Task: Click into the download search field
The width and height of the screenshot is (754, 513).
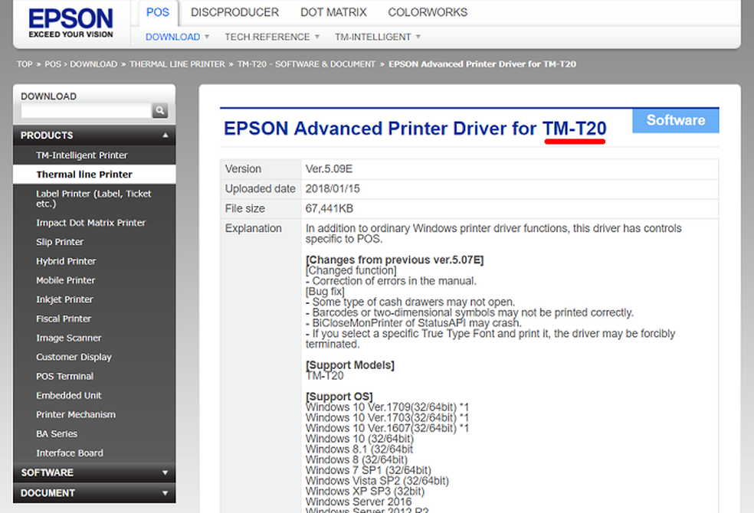Action: (x=87, y=110)
